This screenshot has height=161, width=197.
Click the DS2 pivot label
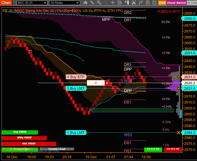128,151
